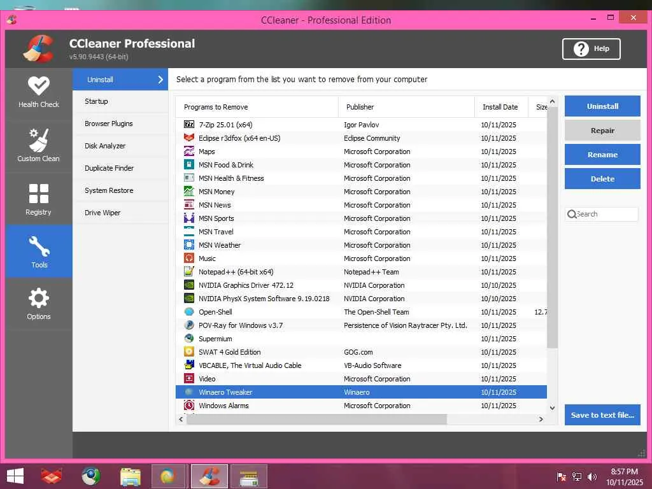
Task: Click the Rename button
Action: (x=602, y=154)
